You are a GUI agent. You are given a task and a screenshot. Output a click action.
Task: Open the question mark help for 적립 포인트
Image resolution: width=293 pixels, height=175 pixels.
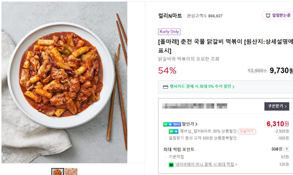[286, 149]
